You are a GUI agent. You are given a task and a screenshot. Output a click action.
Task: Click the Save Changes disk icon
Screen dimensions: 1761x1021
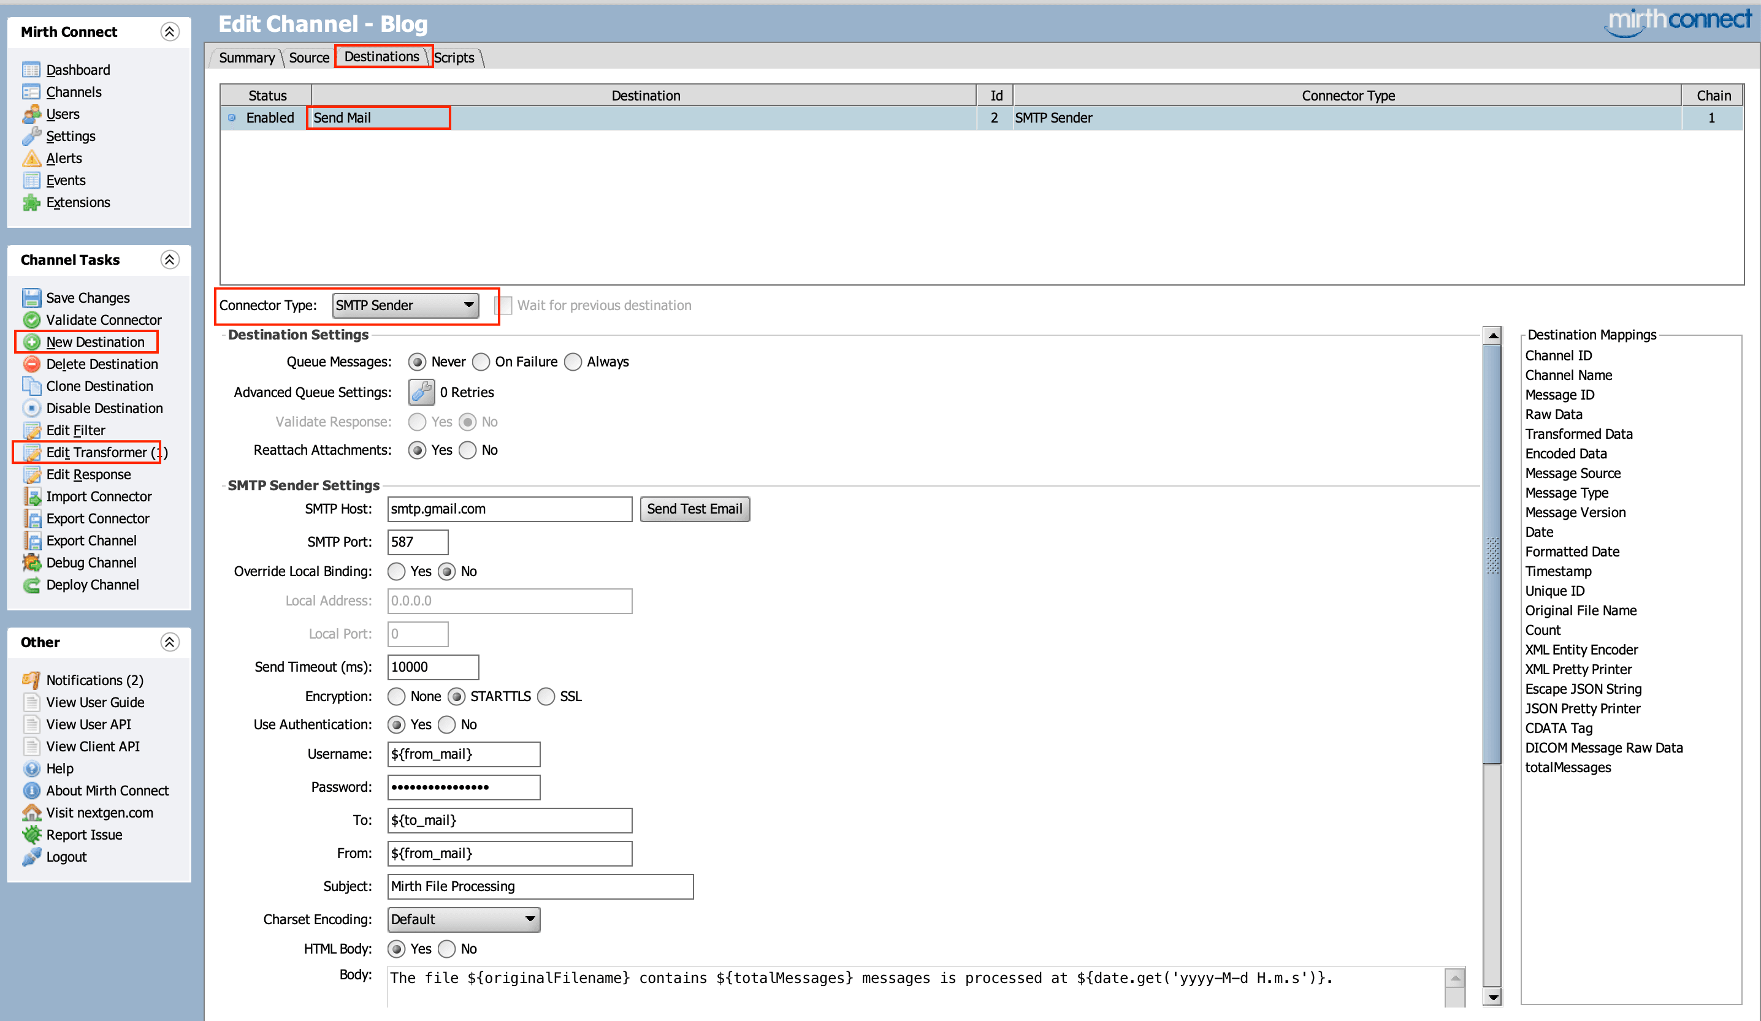coord(31,298)
